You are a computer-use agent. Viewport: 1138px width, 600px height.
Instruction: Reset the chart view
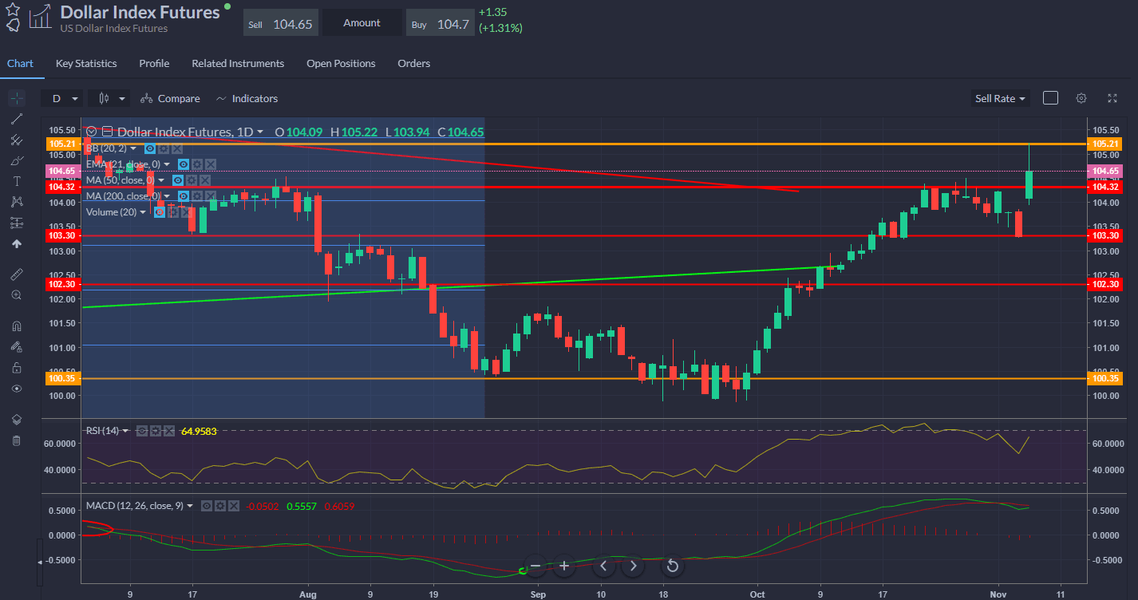point(673,566)
